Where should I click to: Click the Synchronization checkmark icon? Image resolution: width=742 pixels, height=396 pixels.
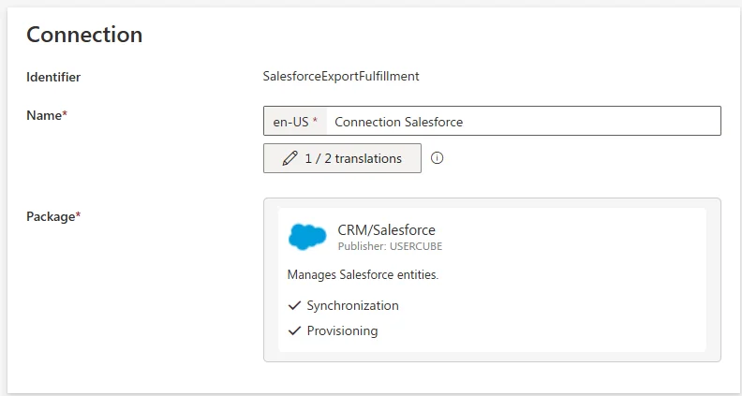click(294, 305)
